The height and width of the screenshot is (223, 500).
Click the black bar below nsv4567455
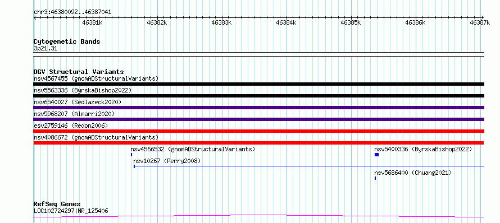[x=258, y=84]
